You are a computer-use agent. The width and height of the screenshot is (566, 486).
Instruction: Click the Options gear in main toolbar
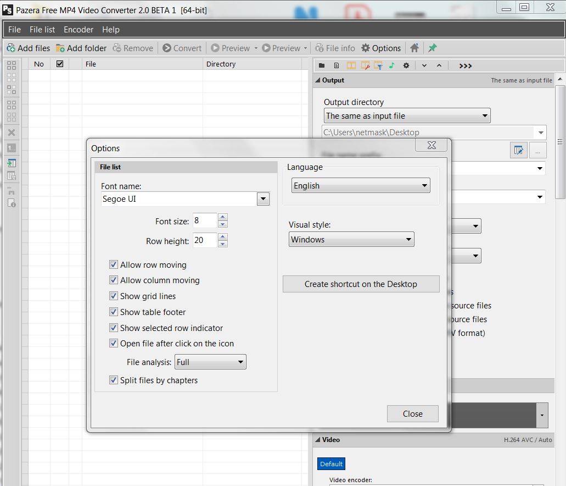(x=366, y=48)
